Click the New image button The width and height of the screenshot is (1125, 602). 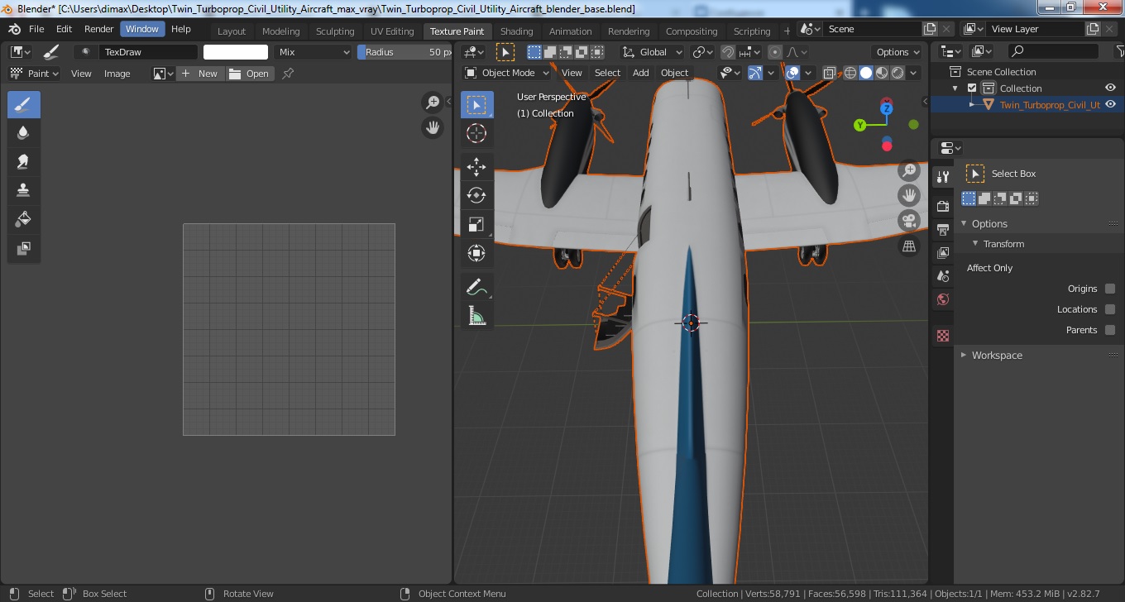[201, 74]
